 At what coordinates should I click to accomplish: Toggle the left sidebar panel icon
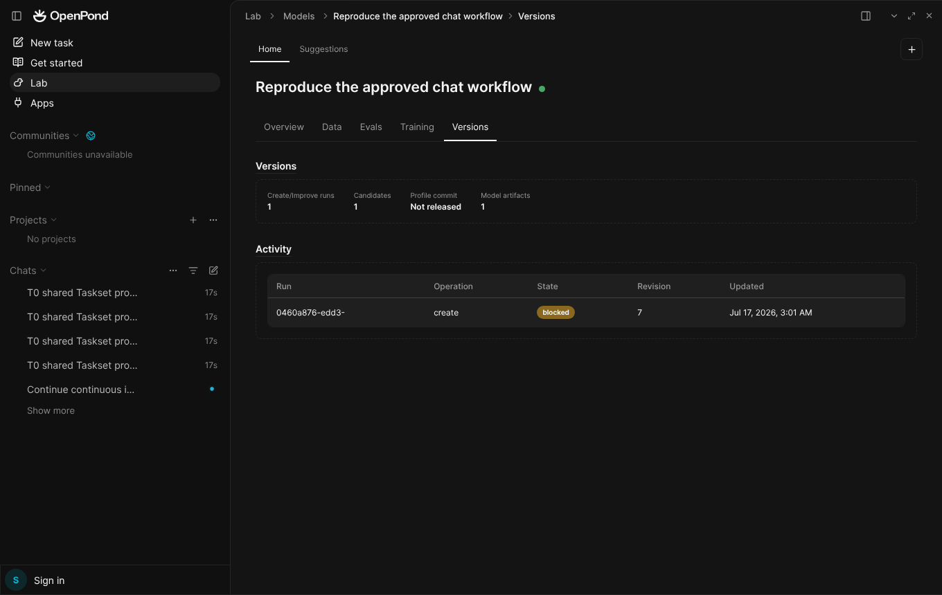17,16
